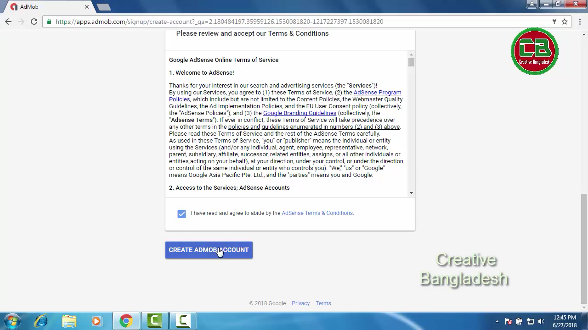
Task: Click the secure padlock icon
Action: click(49, 22)
